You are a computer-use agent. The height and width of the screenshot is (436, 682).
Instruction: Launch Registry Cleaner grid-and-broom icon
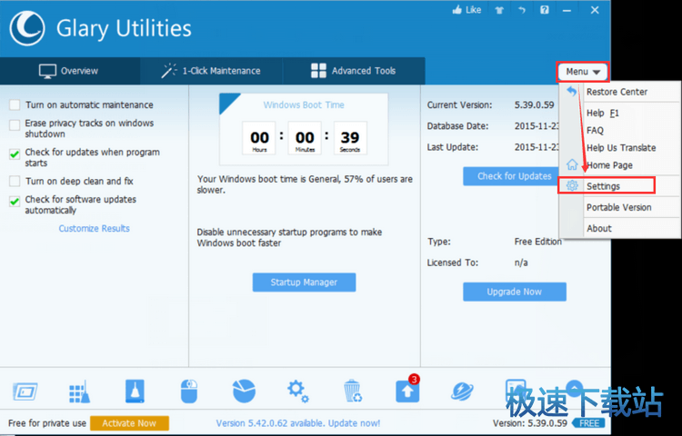[80, 391]
